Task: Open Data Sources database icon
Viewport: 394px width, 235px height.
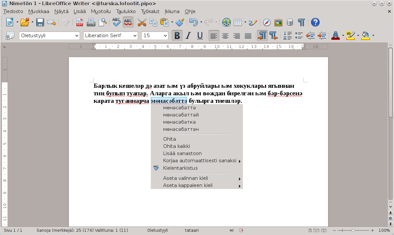Action: click(x=290, y=22)
